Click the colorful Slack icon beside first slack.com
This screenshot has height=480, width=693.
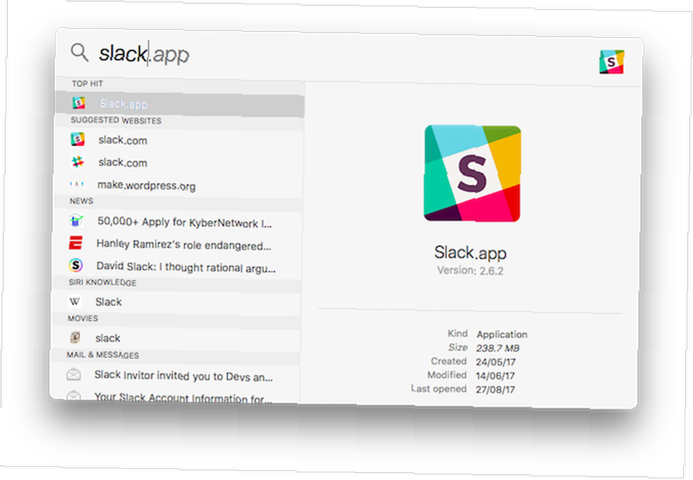point(78,140)
